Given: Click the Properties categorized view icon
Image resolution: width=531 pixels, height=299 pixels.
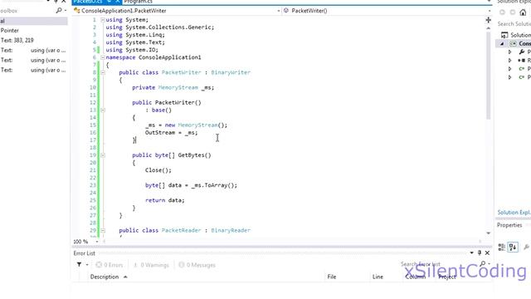Looking at the screenshot, I should point(502,248).
